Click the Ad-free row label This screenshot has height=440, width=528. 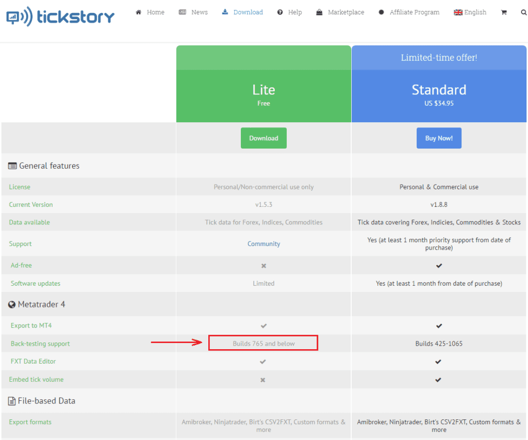click(x=21, y=265)
